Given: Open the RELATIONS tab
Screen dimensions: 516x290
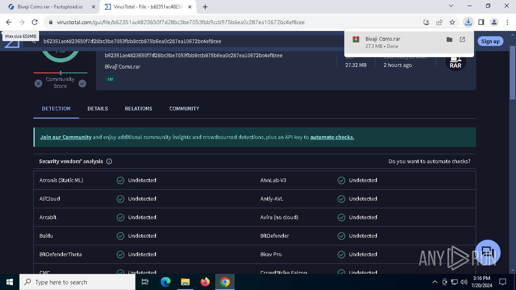Looking at the screenshot, I should point(138,108).
